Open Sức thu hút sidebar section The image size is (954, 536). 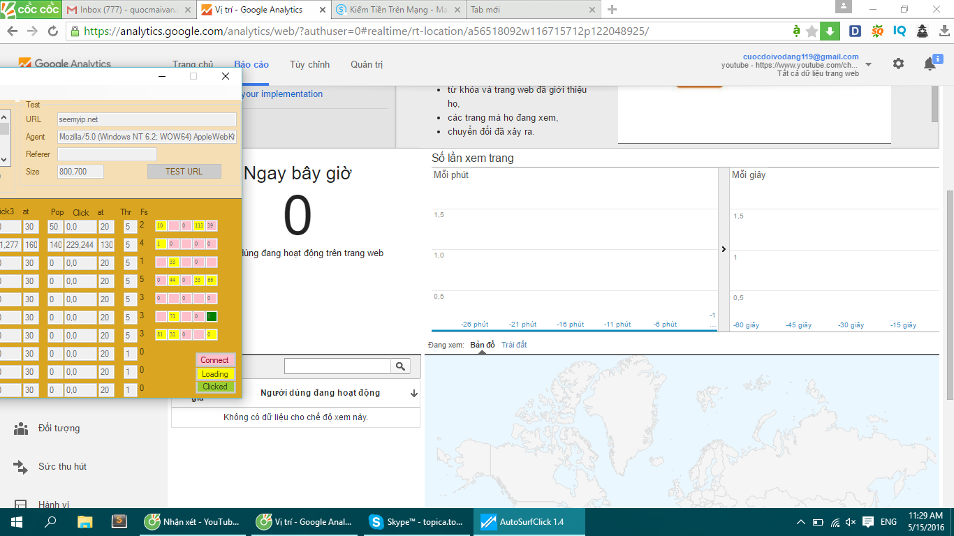point(62,466)
